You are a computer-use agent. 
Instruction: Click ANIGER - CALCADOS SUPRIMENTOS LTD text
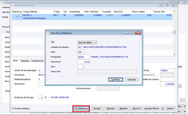(x=110, y=57)
